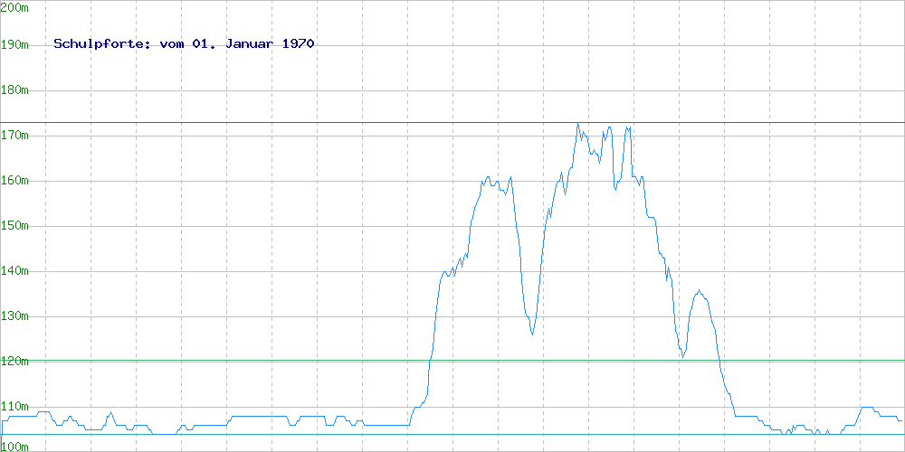
Task: Select the green horizontal line at 120m
Action: [x=271, y=361]
